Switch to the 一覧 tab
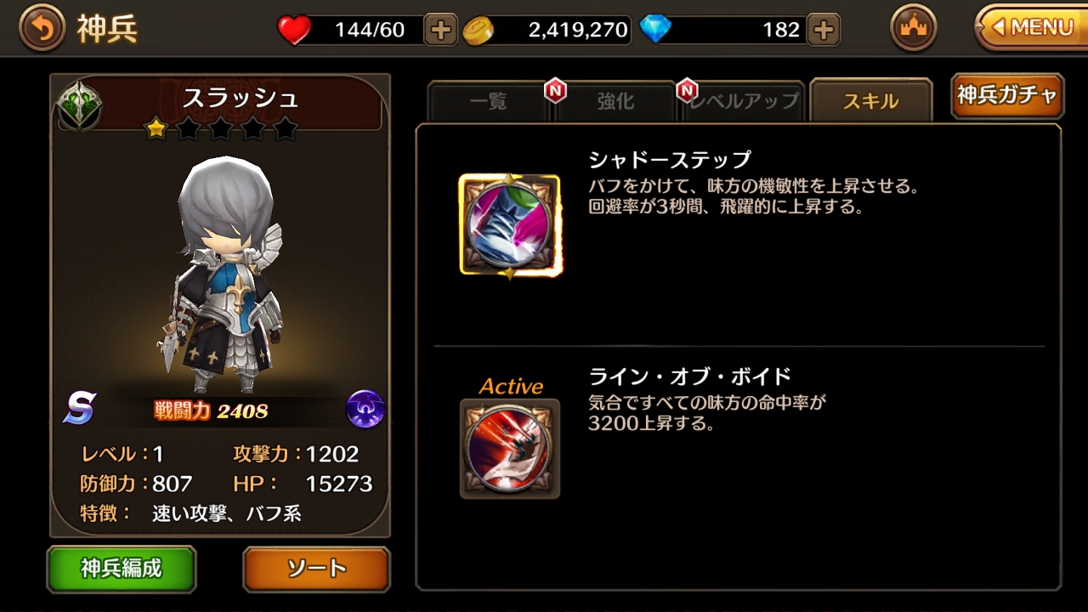 click(488, 102)
